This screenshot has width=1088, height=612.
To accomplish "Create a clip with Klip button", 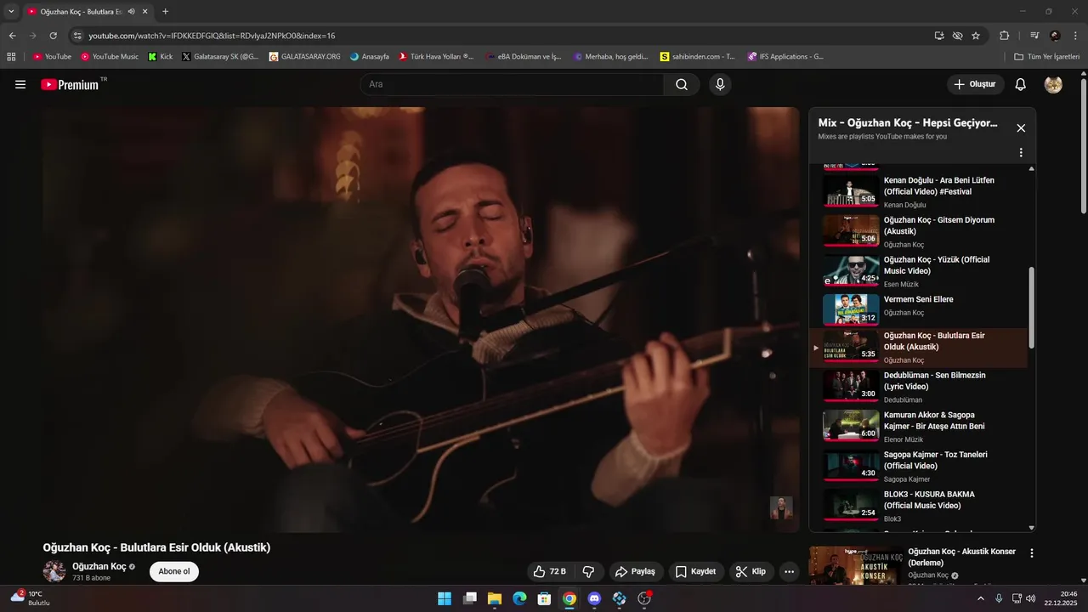I will [x=751, y=571].
